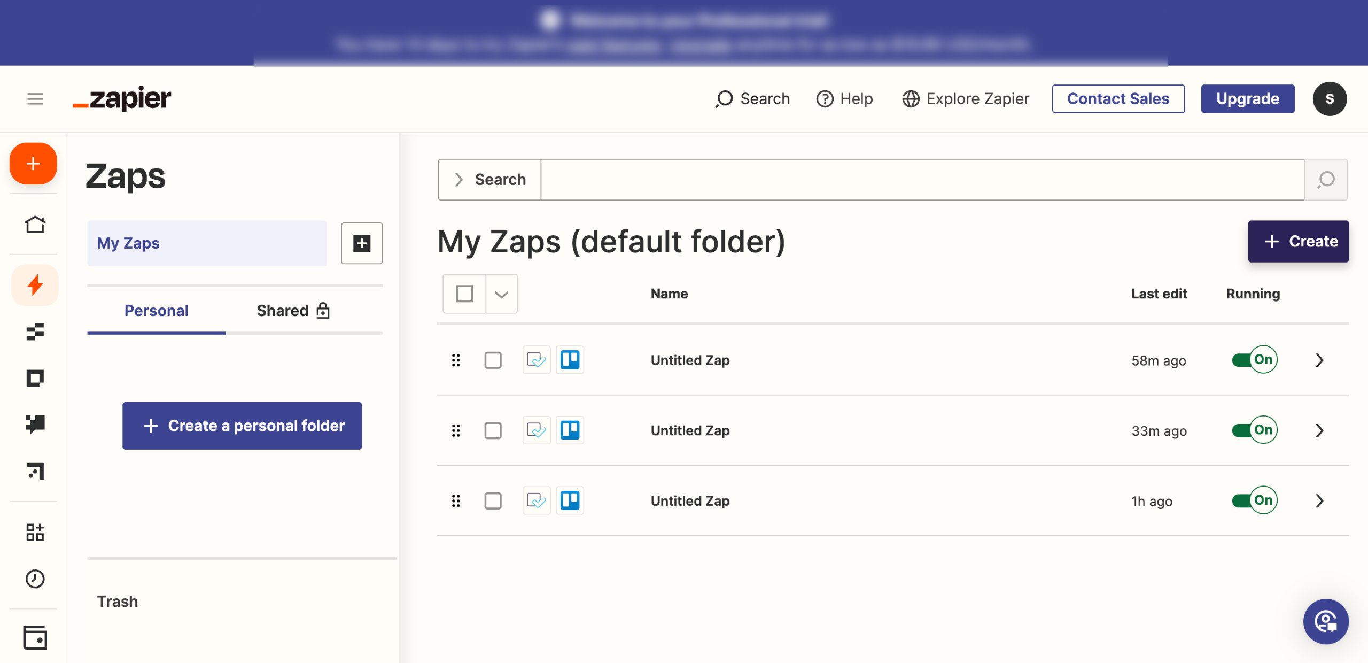
Task: Click the hamburger menu icon near logo
Action: 35,99
